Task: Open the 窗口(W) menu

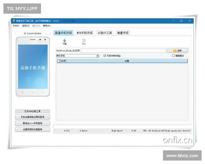Action: pyautogui.click(x=36, y=26)
